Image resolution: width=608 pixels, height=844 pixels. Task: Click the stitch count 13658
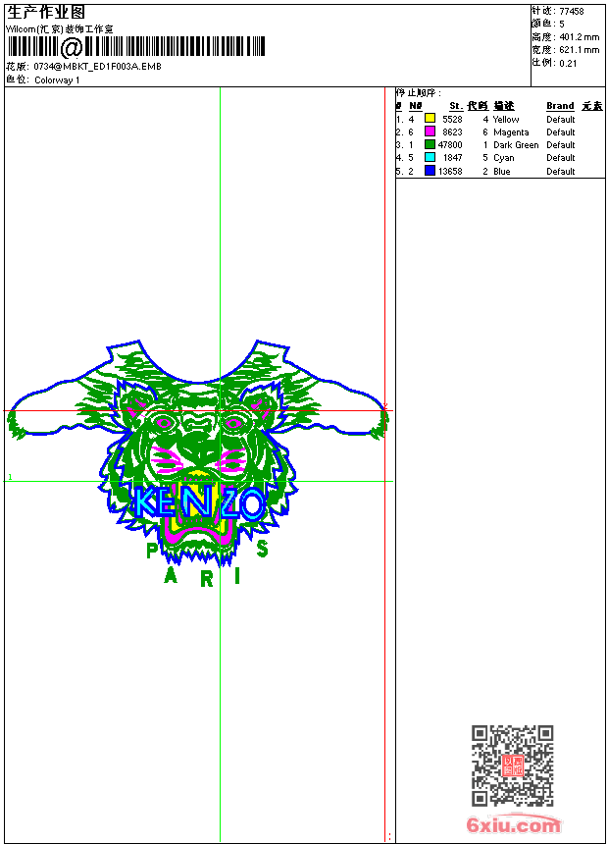click(x=450, y=172)
